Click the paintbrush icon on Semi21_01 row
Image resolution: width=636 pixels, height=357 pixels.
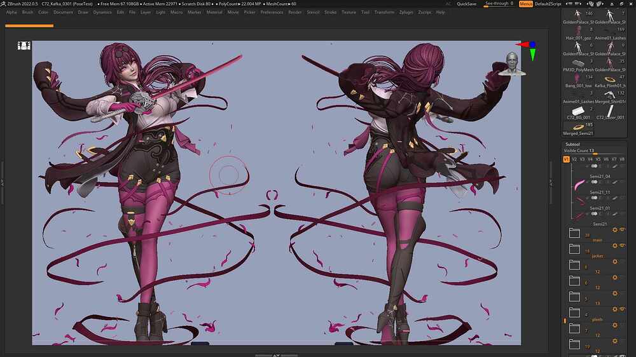pos(615,213)
